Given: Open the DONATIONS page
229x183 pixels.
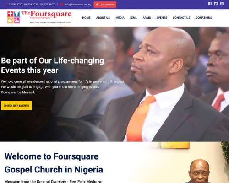Looking at the screenshot, I should [x=204, y=18].
